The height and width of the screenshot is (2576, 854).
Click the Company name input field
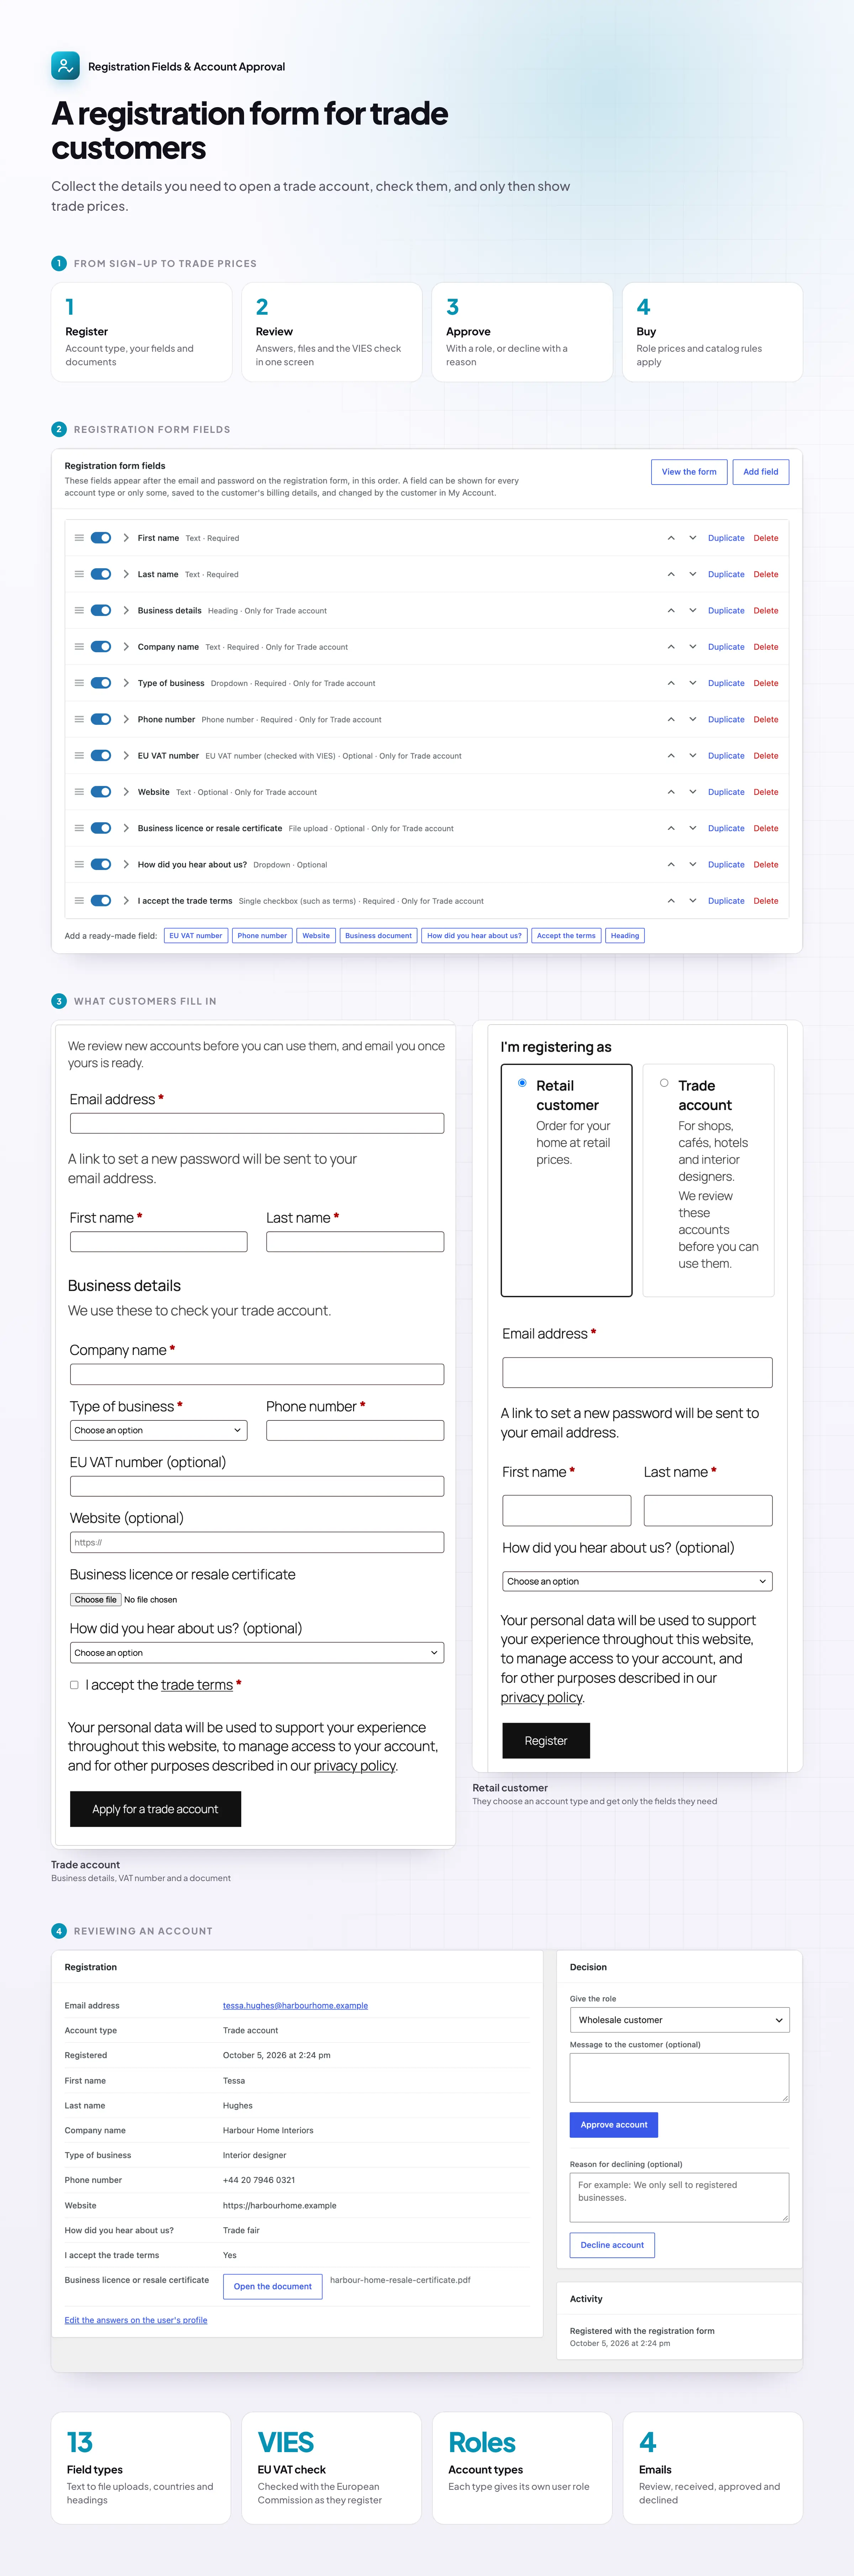257,1374
